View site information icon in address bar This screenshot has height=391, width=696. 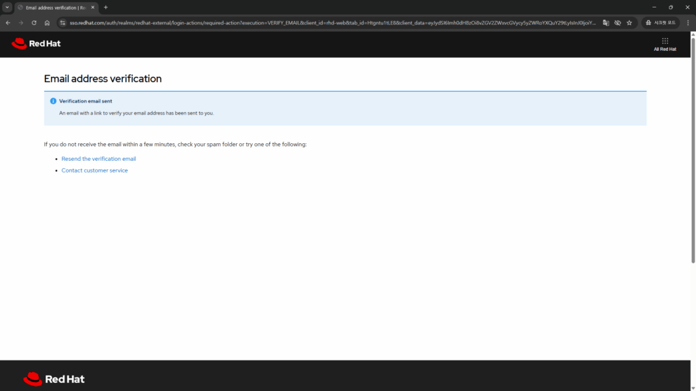[63, 22]
